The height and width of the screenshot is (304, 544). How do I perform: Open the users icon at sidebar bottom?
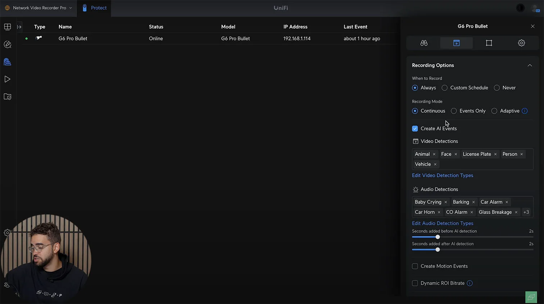tap(7, 285)
